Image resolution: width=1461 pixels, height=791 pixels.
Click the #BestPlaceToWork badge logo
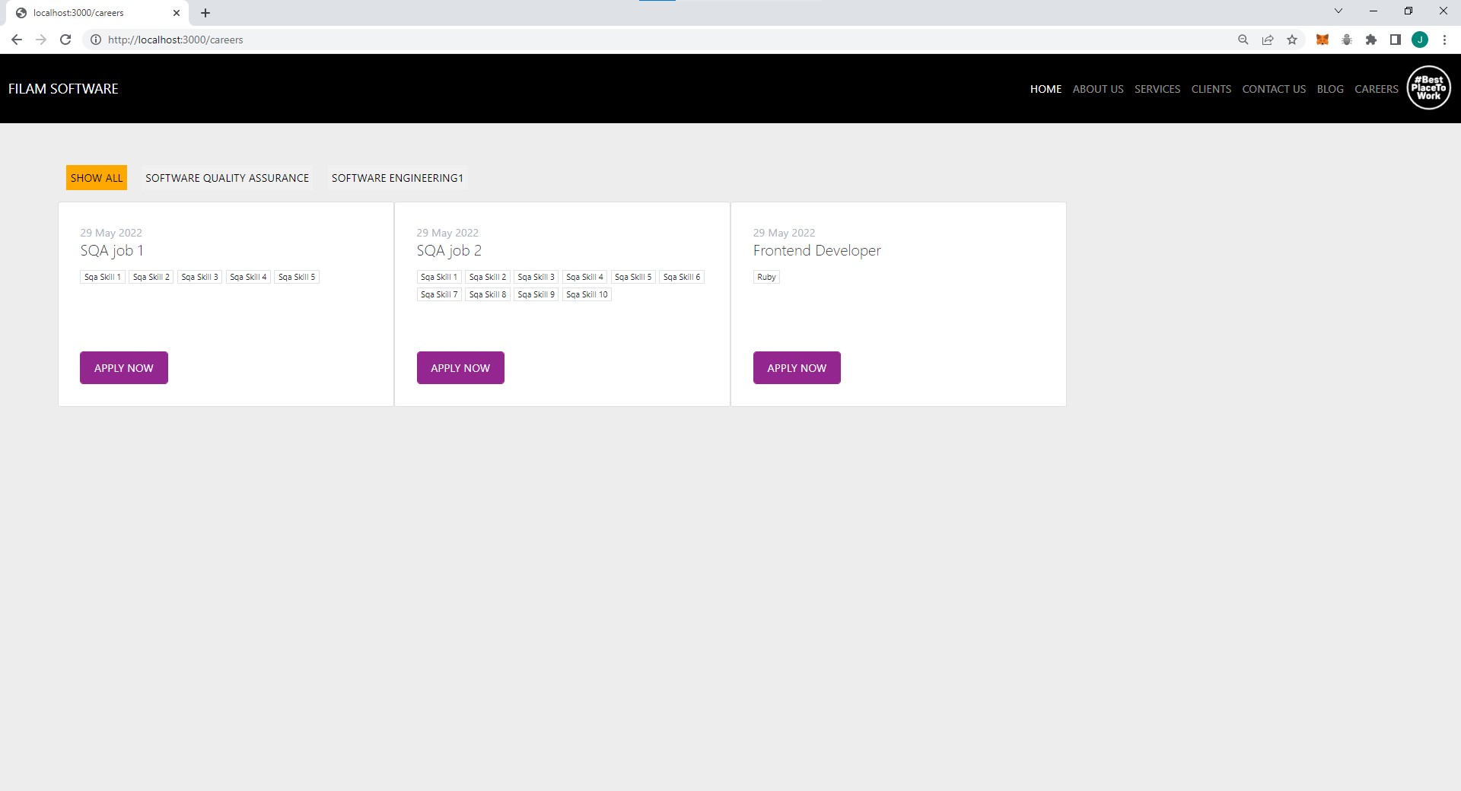click(x=1429, y=87)
